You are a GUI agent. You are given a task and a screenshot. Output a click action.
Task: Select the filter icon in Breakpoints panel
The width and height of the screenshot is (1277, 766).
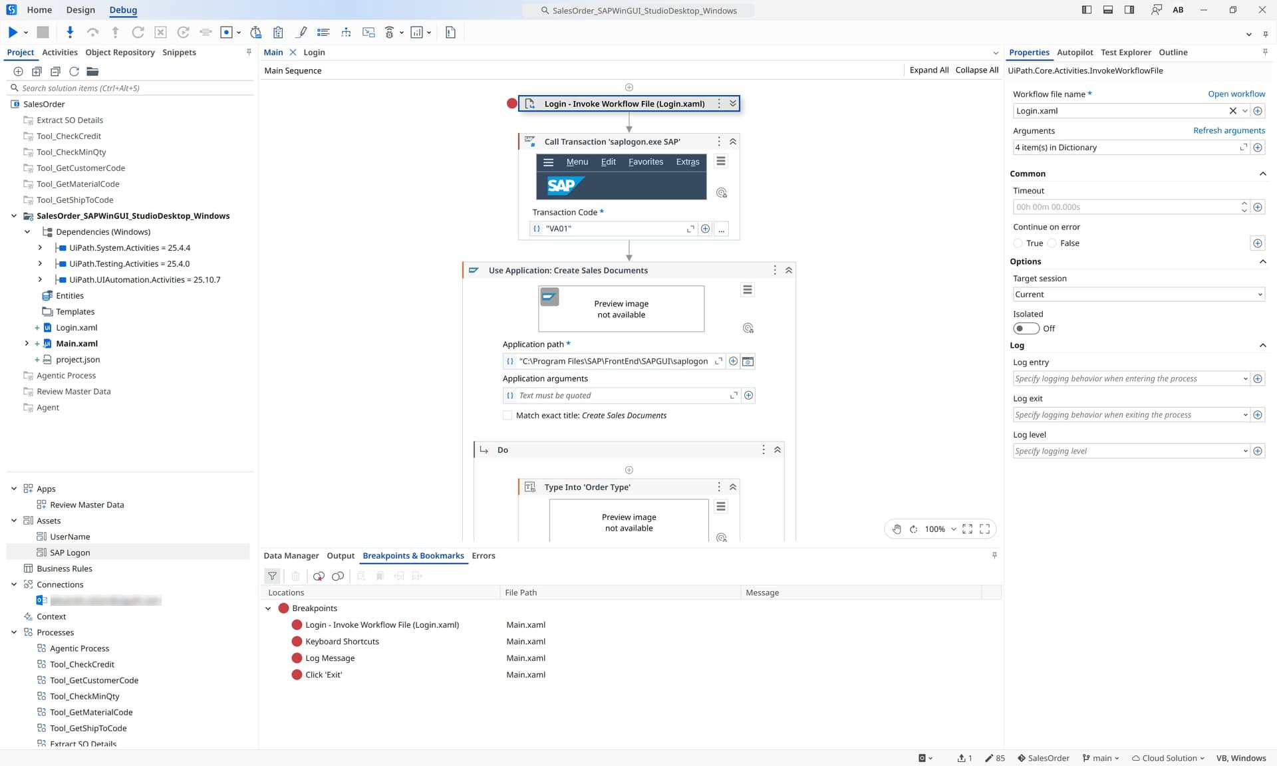click(x=272, y=576)
